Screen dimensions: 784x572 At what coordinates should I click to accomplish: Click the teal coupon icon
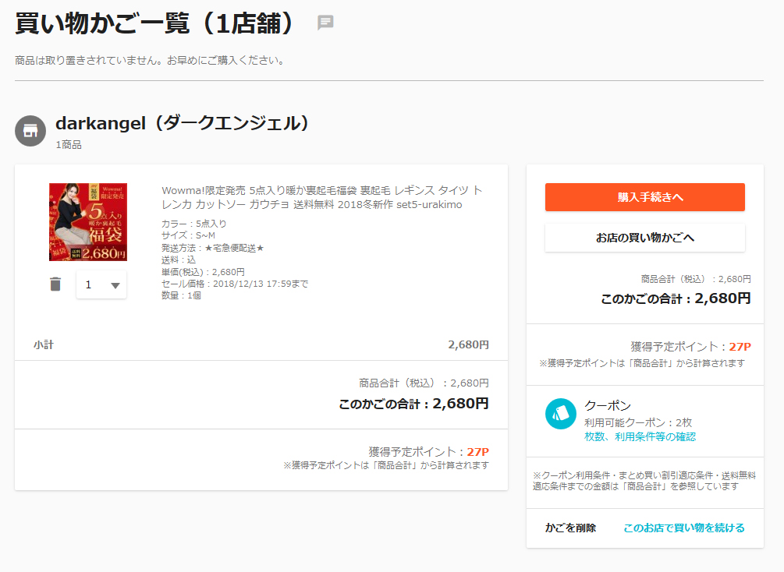(560, 414)
